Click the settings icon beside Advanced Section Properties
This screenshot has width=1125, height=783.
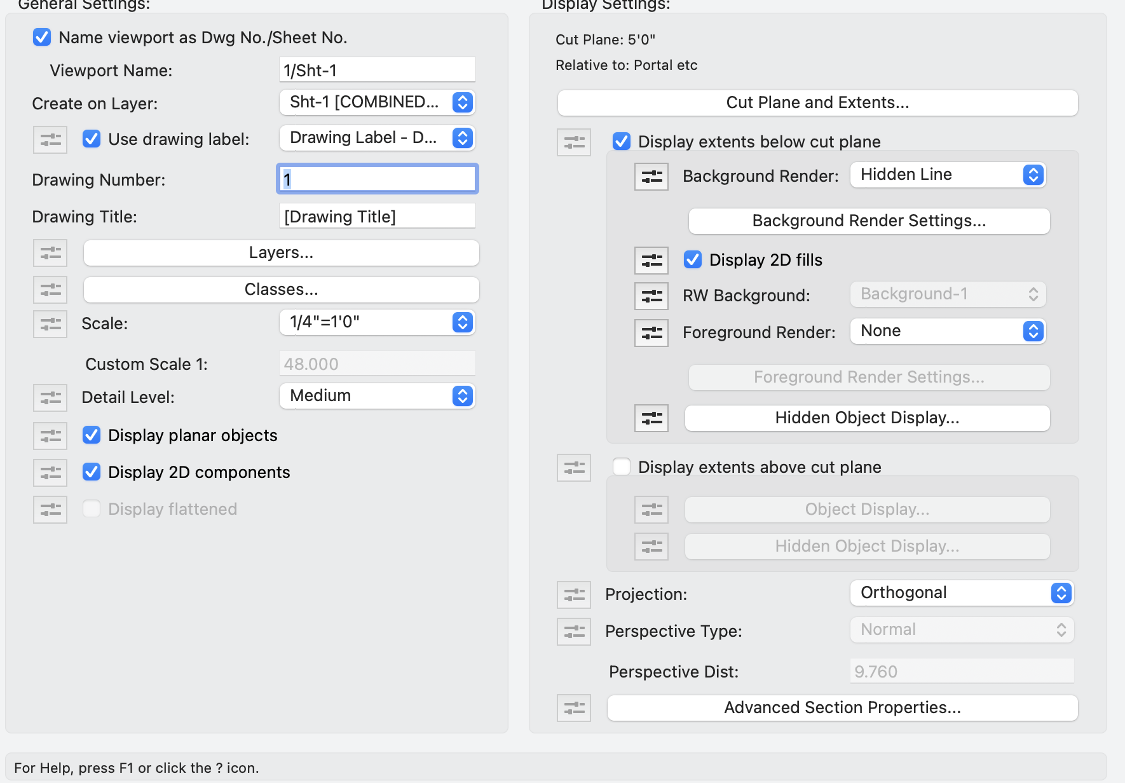(x=574, y=707)
